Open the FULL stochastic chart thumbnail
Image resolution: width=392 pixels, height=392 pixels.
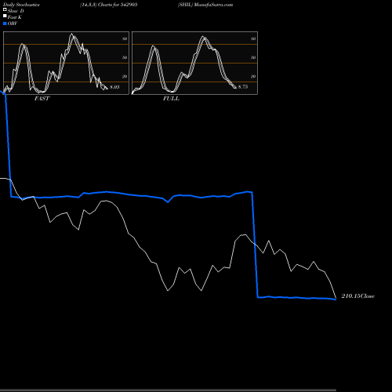(x=194, y=63)
